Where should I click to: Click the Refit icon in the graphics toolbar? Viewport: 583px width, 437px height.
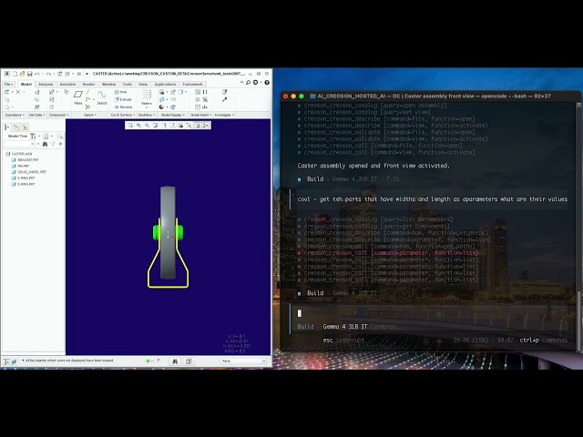coord(130,126)
